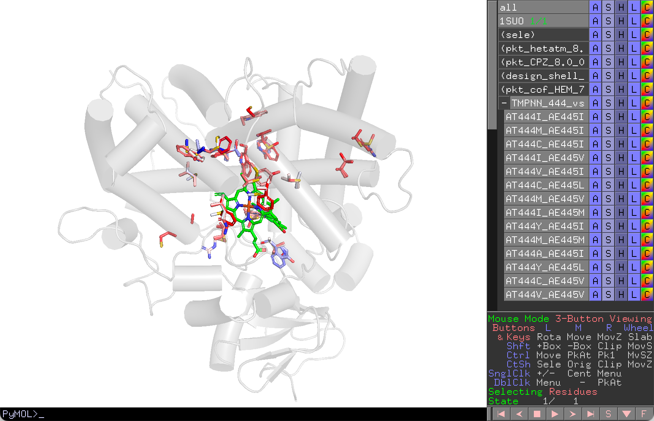Click the State 1/1 indicator

coord(533,401)
